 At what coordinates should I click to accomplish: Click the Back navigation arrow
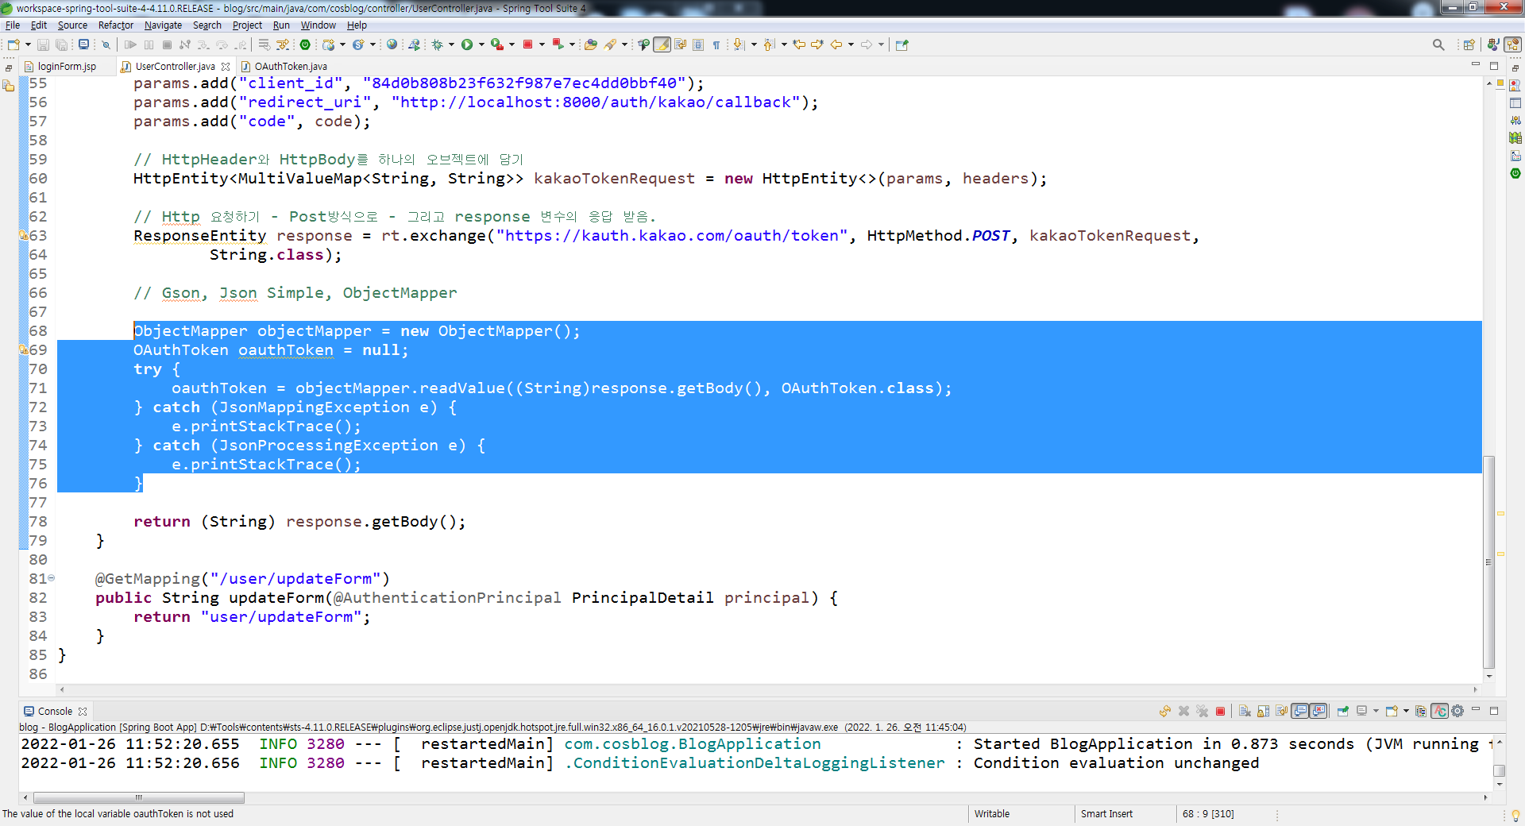pos(836,44)
